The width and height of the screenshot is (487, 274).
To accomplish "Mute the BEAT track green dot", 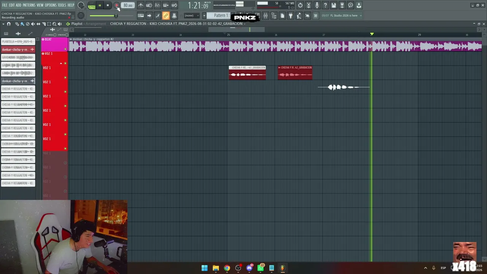I will 65,49.
